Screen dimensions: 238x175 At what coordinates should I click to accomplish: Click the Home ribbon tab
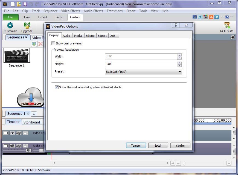click(27, 17)
